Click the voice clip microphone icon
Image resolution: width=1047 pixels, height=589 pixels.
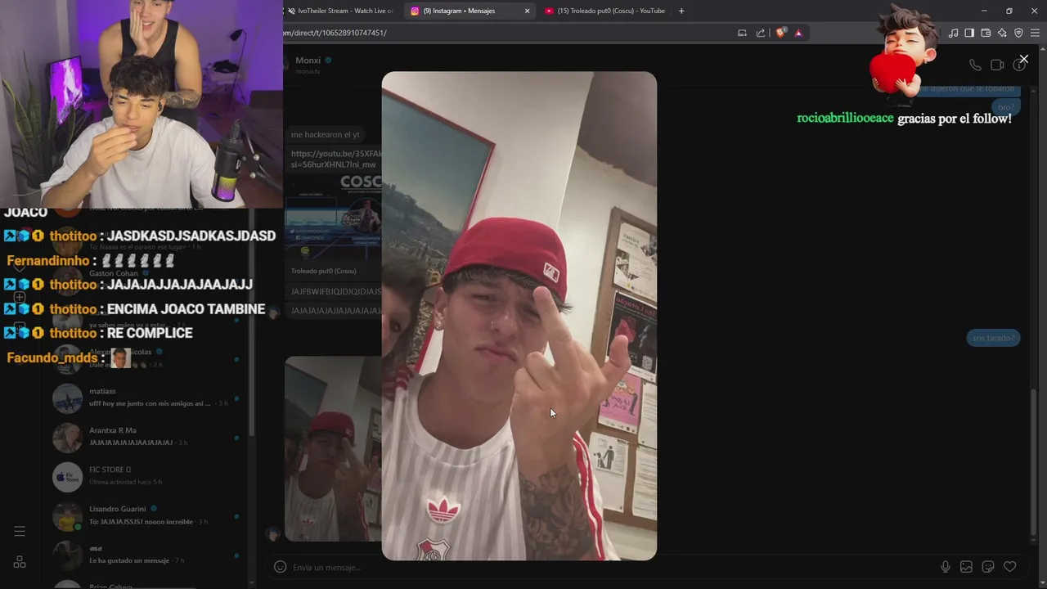[946, 567]
